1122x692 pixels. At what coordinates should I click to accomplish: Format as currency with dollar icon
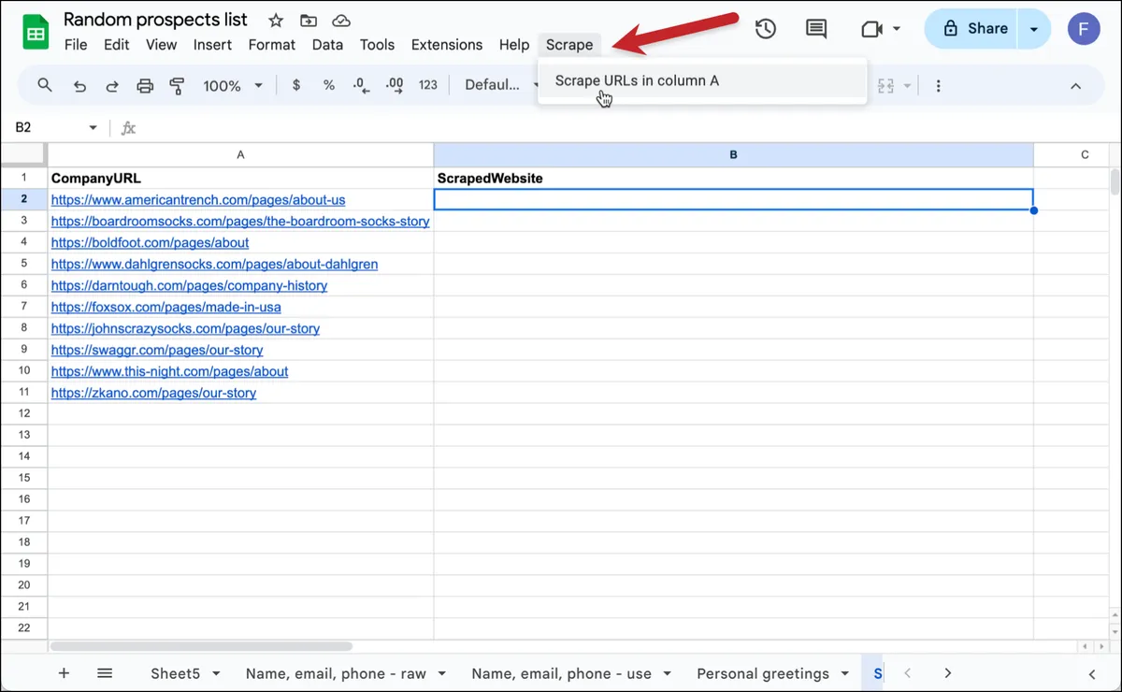tap(296, 85)
